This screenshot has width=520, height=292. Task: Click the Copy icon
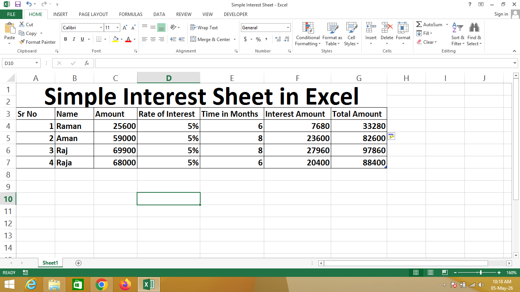point(22,33)
